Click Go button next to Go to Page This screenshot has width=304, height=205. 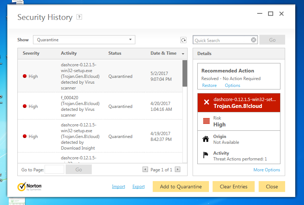[78, 170]
